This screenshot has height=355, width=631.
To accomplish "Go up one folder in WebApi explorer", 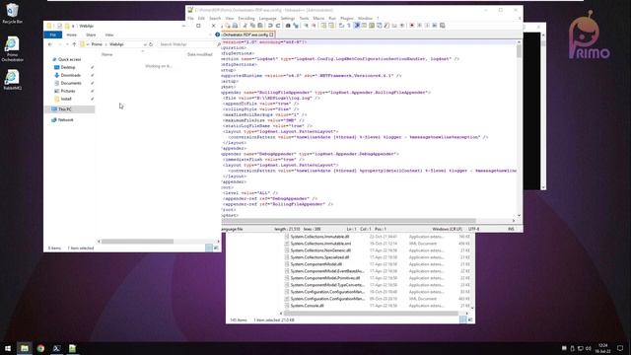I will [74, 44].
